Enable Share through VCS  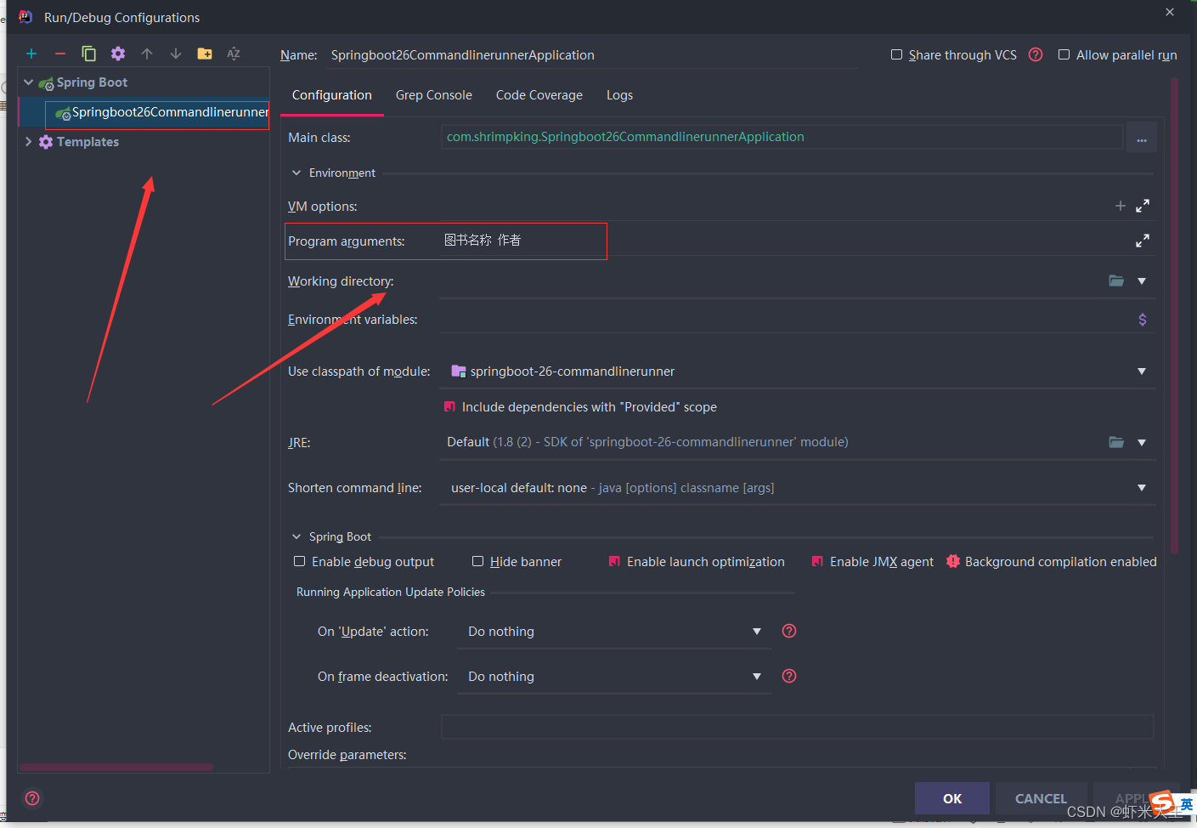pos(897,54)
